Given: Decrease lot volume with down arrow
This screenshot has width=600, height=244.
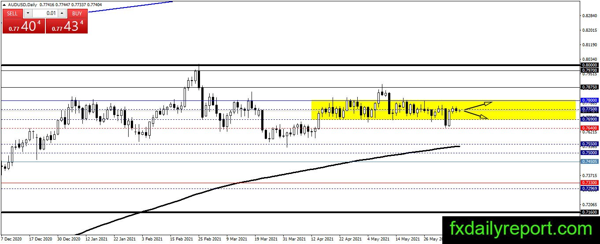Looking at the screenshot, I should (x=27, y=13).
